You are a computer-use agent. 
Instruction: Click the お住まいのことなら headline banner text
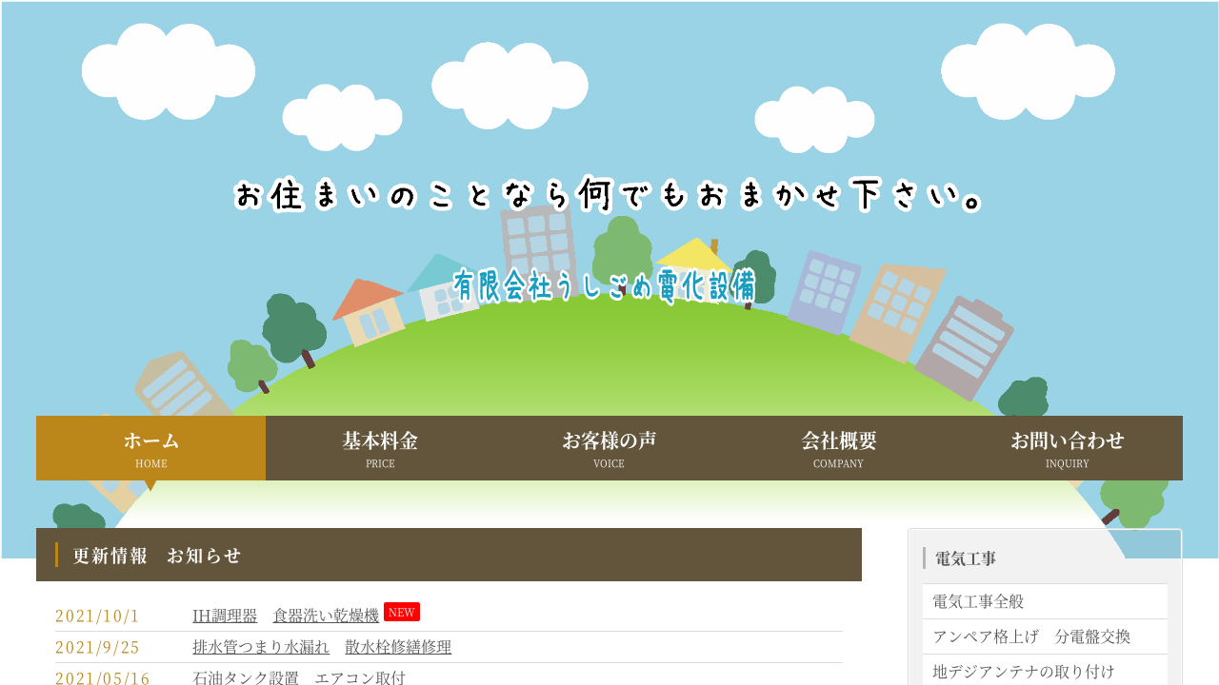(609, 195)
